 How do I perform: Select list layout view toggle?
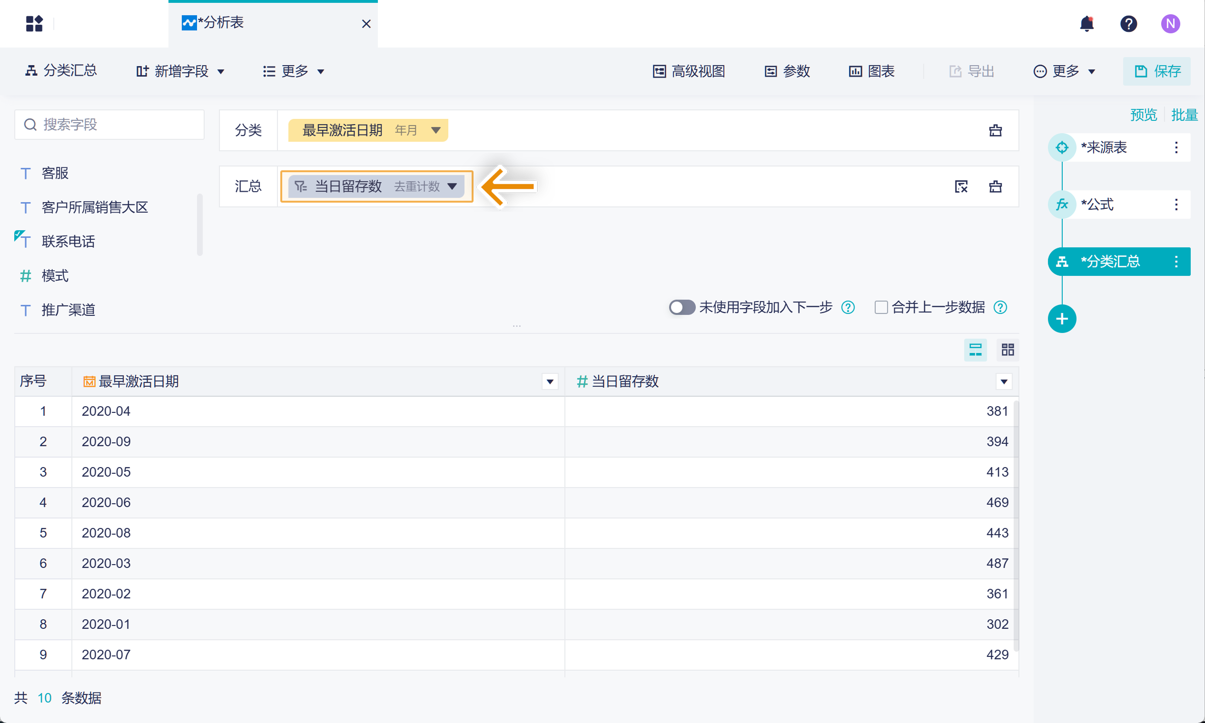click(x=975, y=350)
